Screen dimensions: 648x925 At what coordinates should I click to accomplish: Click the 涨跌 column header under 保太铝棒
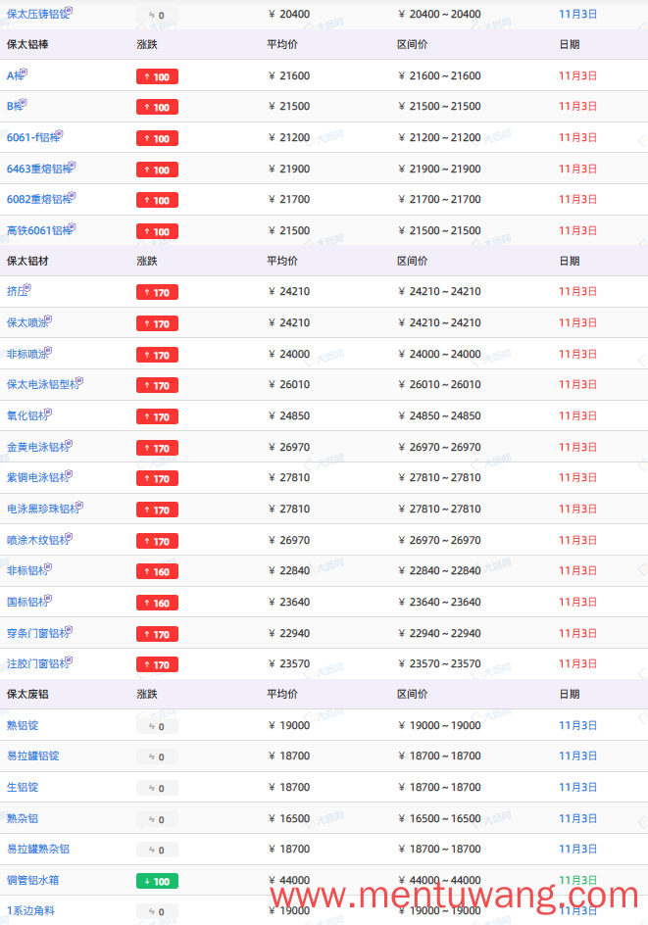click(147, 45)
